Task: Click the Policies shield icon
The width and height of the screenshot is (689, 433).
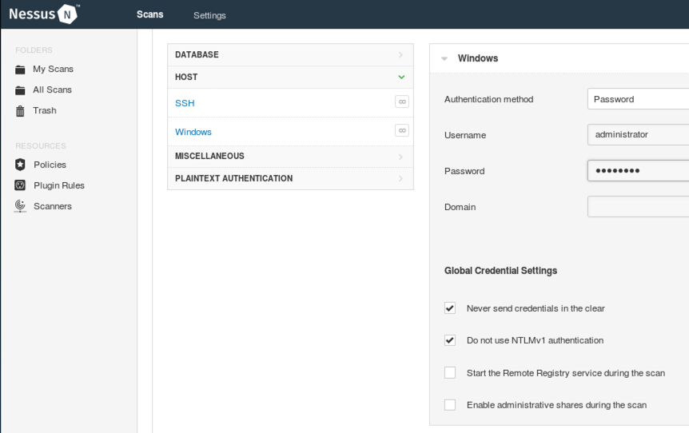Action: (21, 165)
